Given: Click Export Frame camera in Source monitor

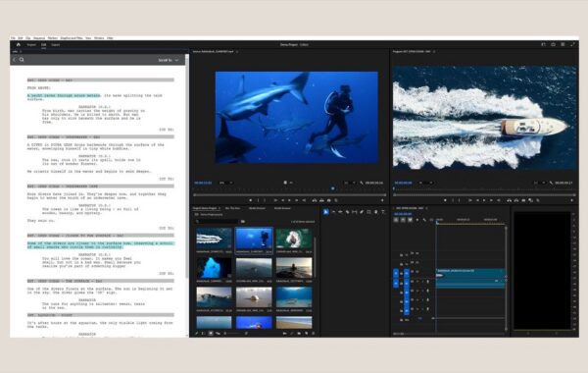Looking at the screenshot, I should 329,200.
